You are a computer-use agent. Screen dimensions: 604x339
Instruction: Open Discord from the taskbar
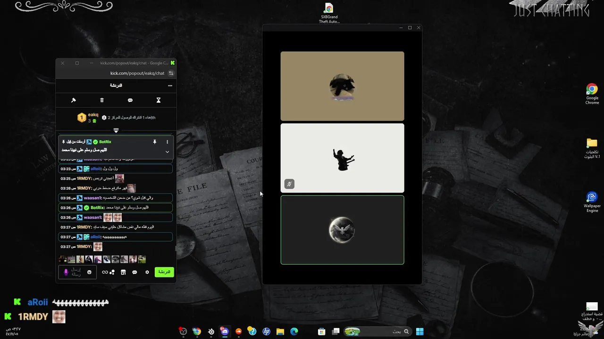(x=225, y=331)
